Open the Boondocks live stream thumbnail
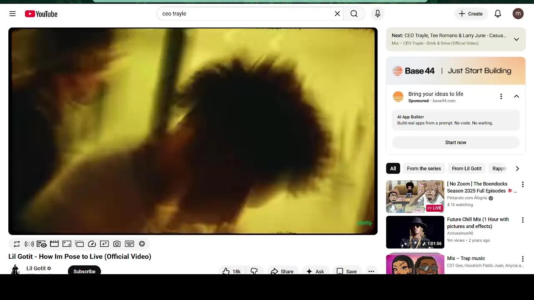The image size is (534, 300). [415, 197]
